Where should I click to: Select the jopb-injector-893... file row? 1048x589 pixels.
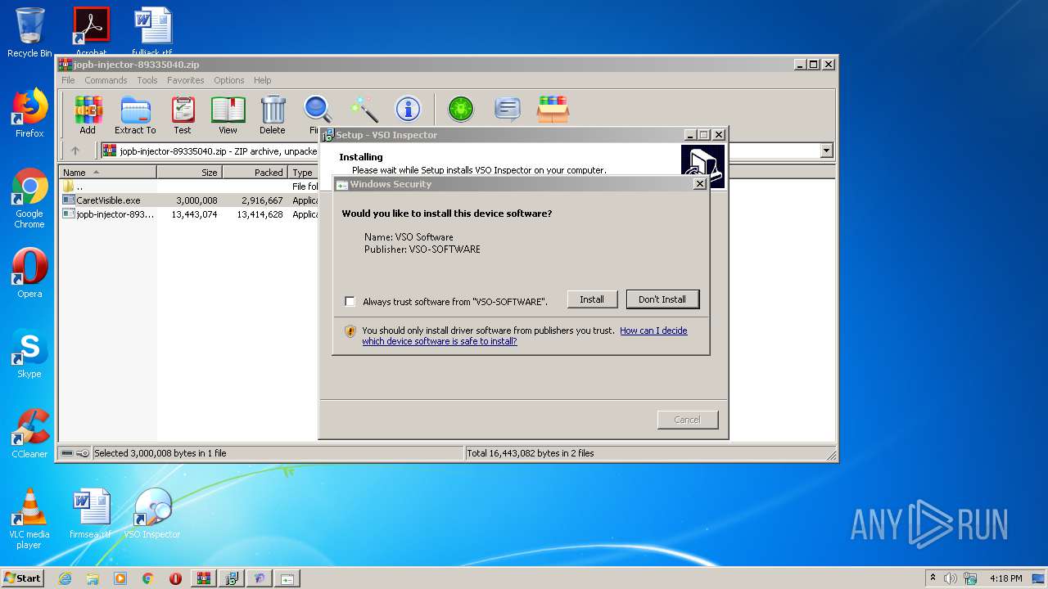coord(190,214)
